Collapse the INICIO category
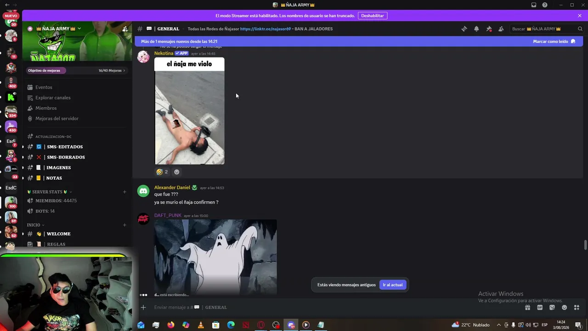 36,225
